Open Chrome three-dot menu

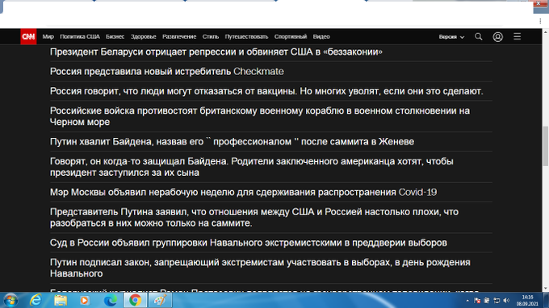[x=540, y=21]
